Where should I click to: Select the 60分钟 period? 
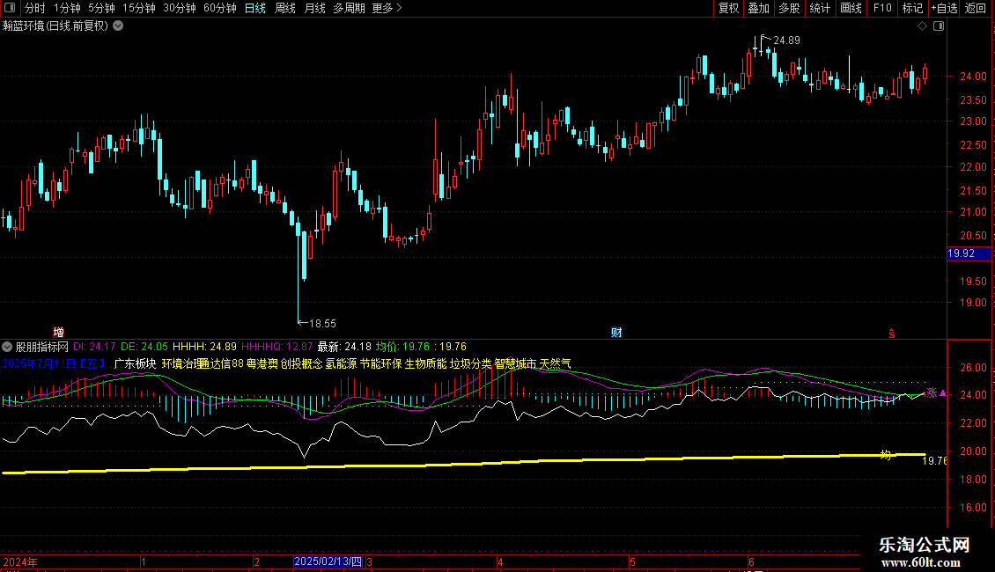click(219, 8)
